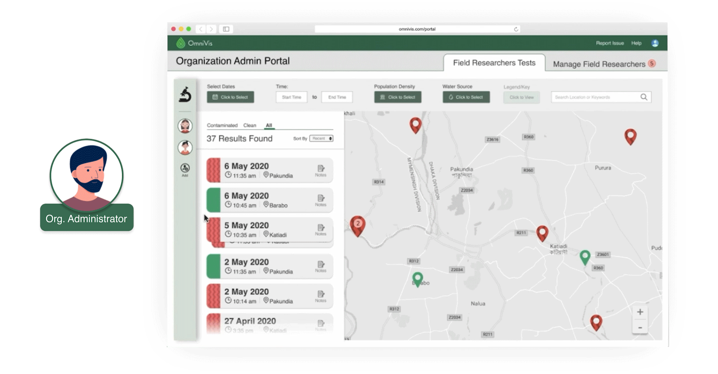
Task: Click the red map pin above Mymensingh Division
Action: tap(416, 125)
